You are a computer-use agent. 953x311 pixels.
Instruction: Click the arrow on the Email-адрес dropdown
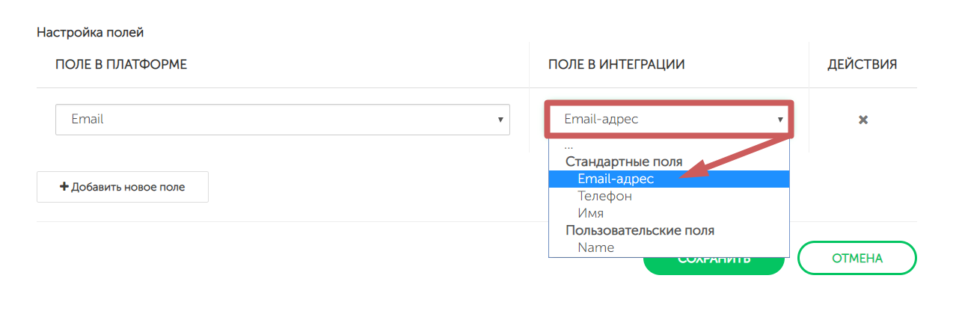779,120
